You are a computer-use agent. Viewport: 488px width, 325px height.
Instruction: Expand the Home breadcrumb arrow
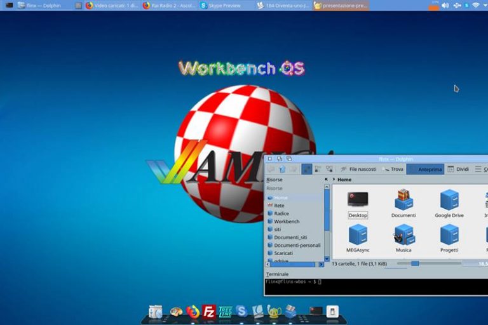coord(334,180)
